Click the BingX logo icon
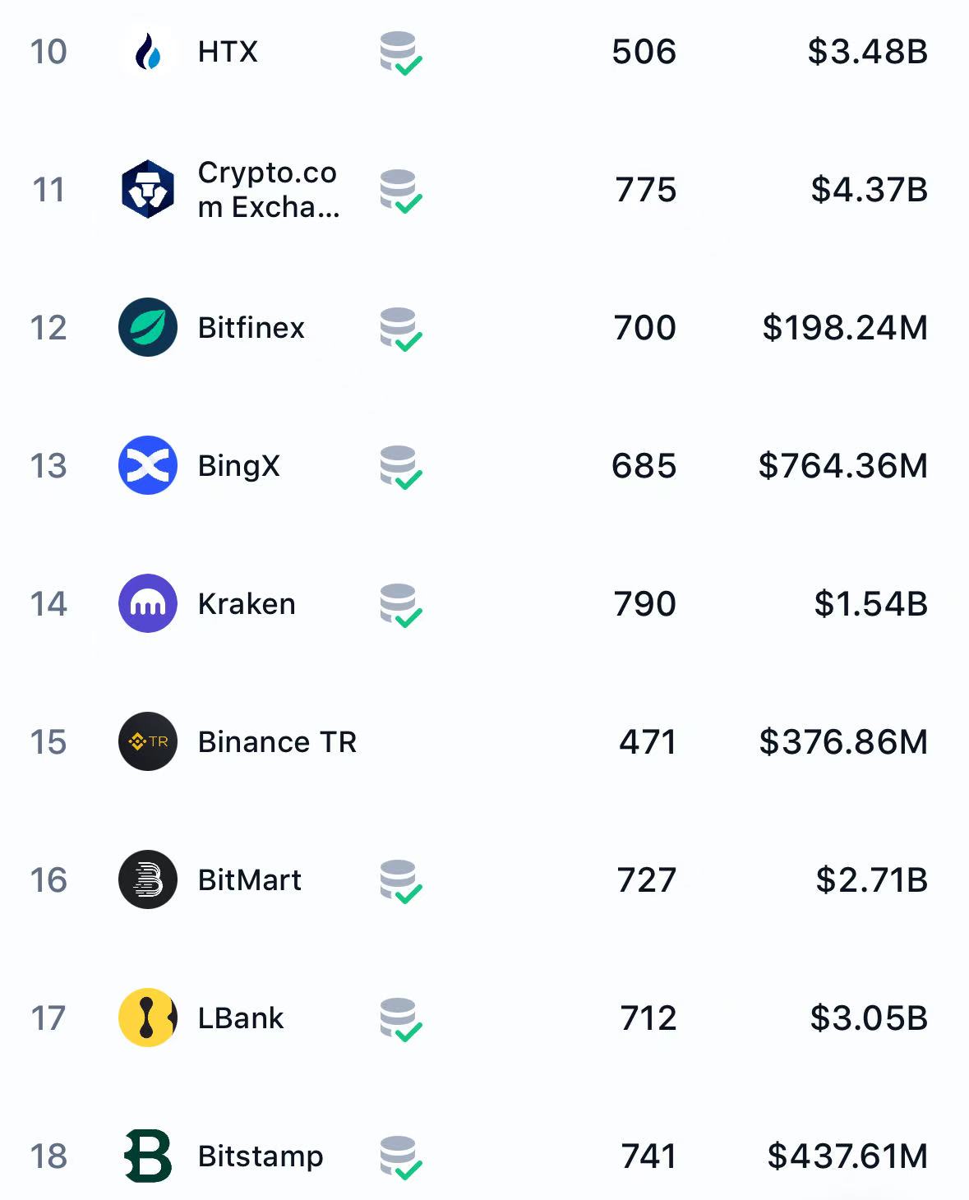Screen dimensions: 969x1200 tap(148, 465)
